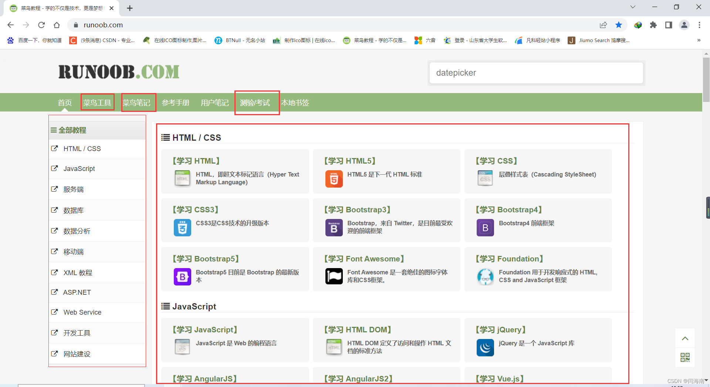The width and height of the screenshot is (710, 387).
Task: Click the runoob.com address bar
Action: click(x=333, y=25)
